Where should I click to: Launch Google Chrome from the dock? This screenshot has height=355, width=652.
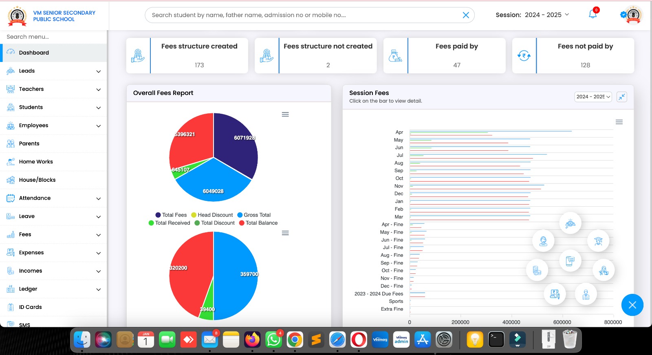(x=295, y=340)
